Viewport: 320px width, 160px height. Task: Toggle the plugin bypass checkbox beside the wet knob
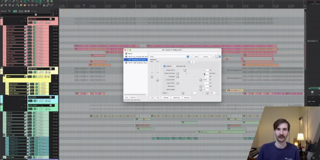[220, 57]
